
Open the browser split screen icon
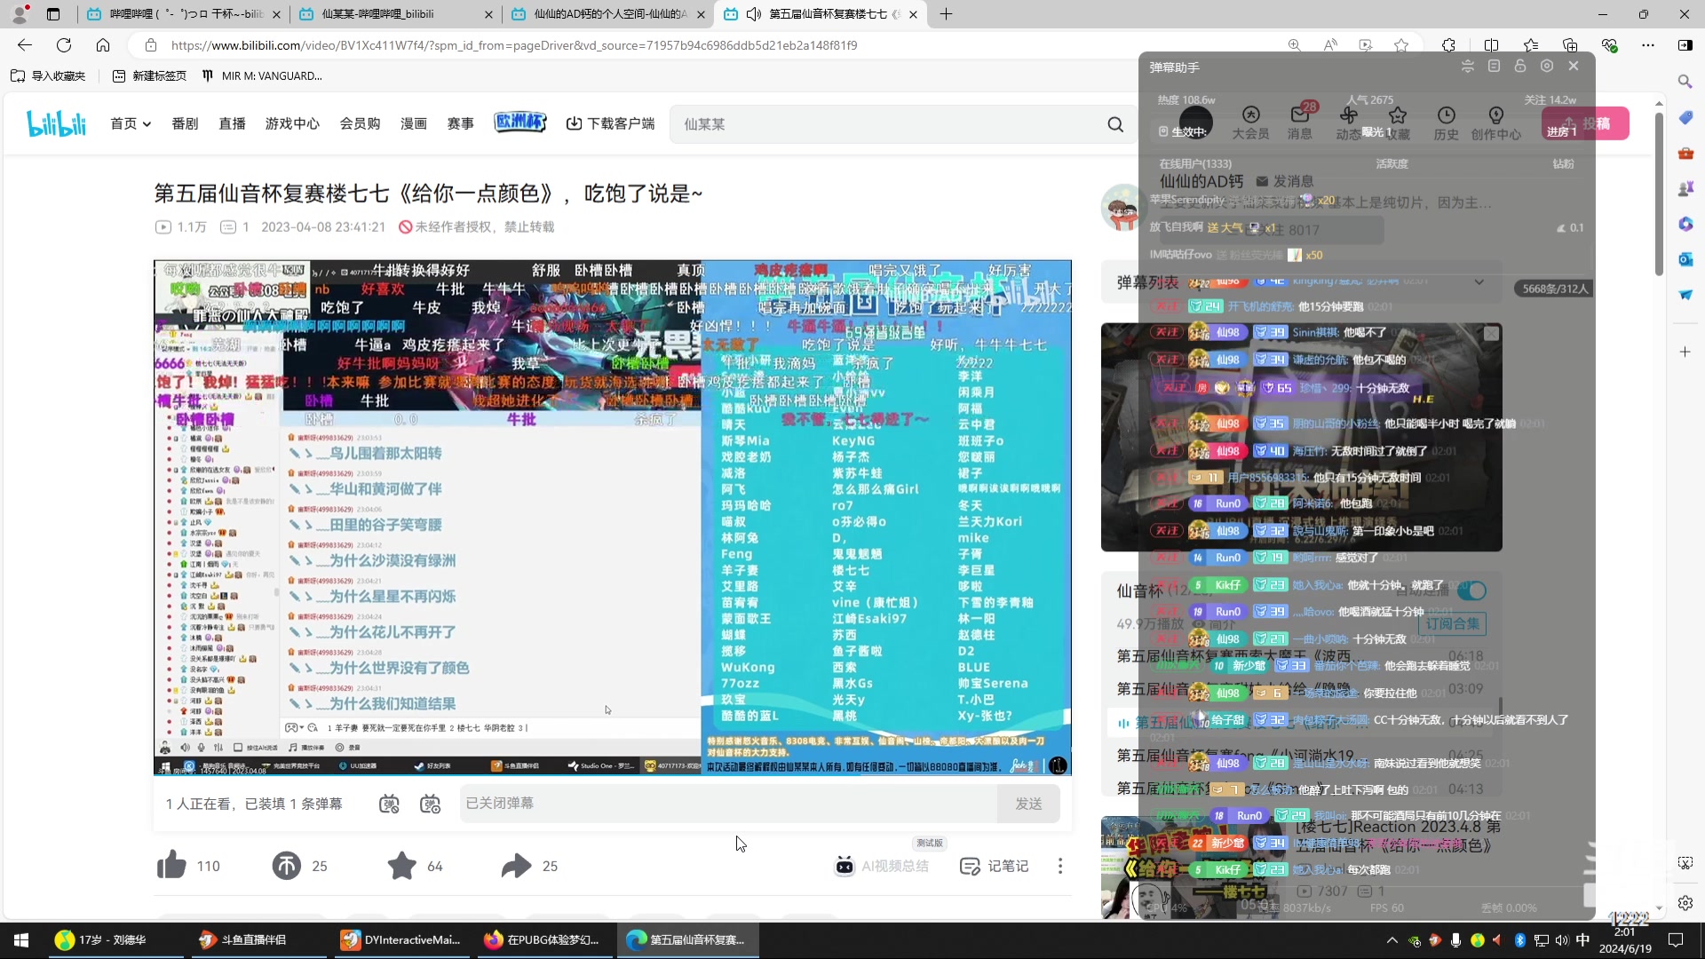click(x=1491, y=45)
